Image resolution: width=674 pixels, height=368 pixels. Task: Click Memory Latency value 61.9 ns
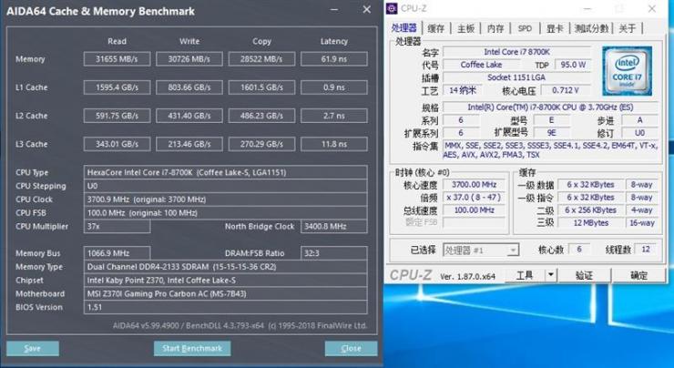pos(334,59)
